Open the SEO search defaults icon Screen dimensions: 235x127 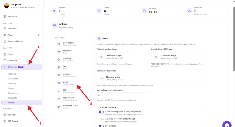click(59, 91)
